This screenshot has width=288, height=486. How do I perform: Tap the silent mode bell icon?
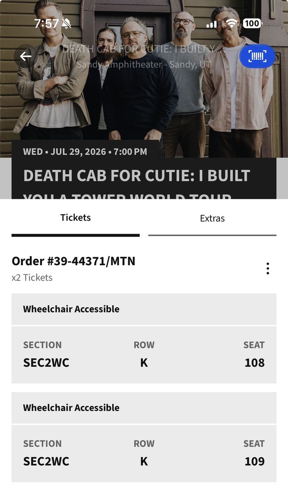(x=67, y=24)
